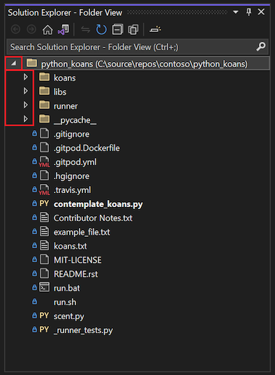Screen dimensions: 275x375
Task: Click the Preview Selected Items icon
Action: pyautogui.click(x=155, y=30)
